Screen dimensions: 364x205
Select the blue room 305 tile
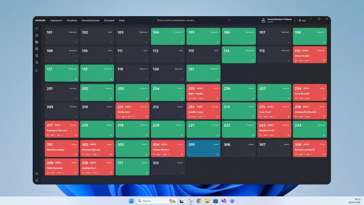203,149
